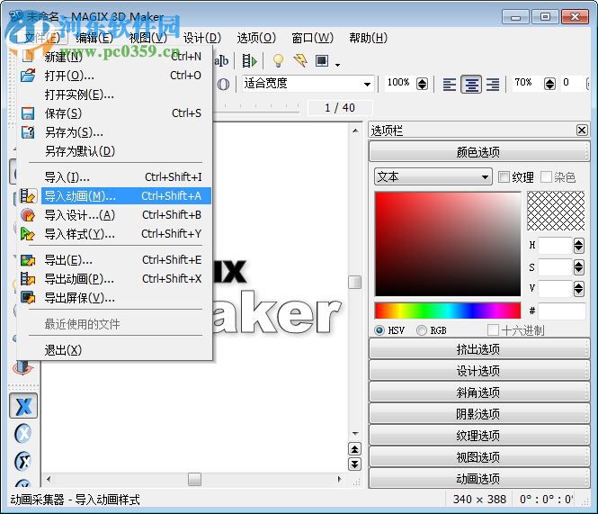Click the rotate tool icon in sidebar
The image size is (598, 514).
[22, 367]
